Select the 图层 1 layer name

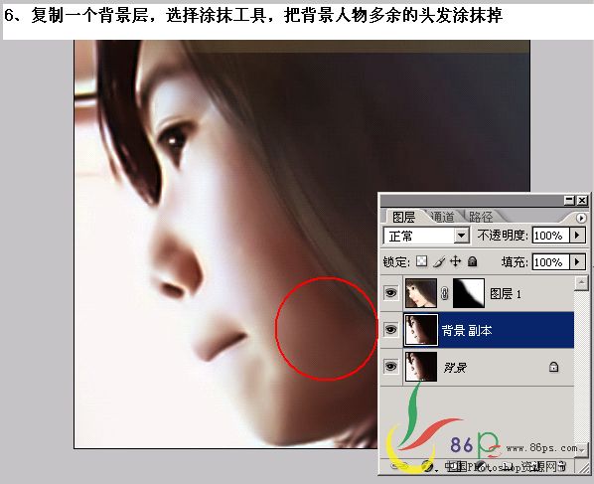506,293
